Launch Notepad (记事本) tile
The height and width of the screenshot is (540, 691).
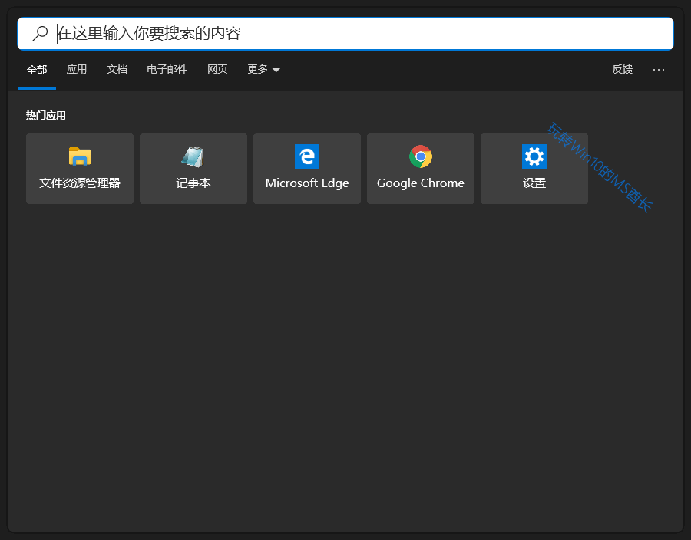(x=193, y=169)
